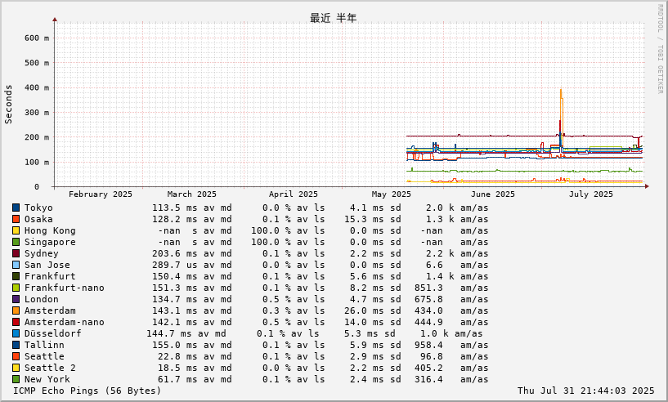Click the Hong Kong yellow legend swatch
Viewport: 668px width, 402px height.
[x=16, y=230]
